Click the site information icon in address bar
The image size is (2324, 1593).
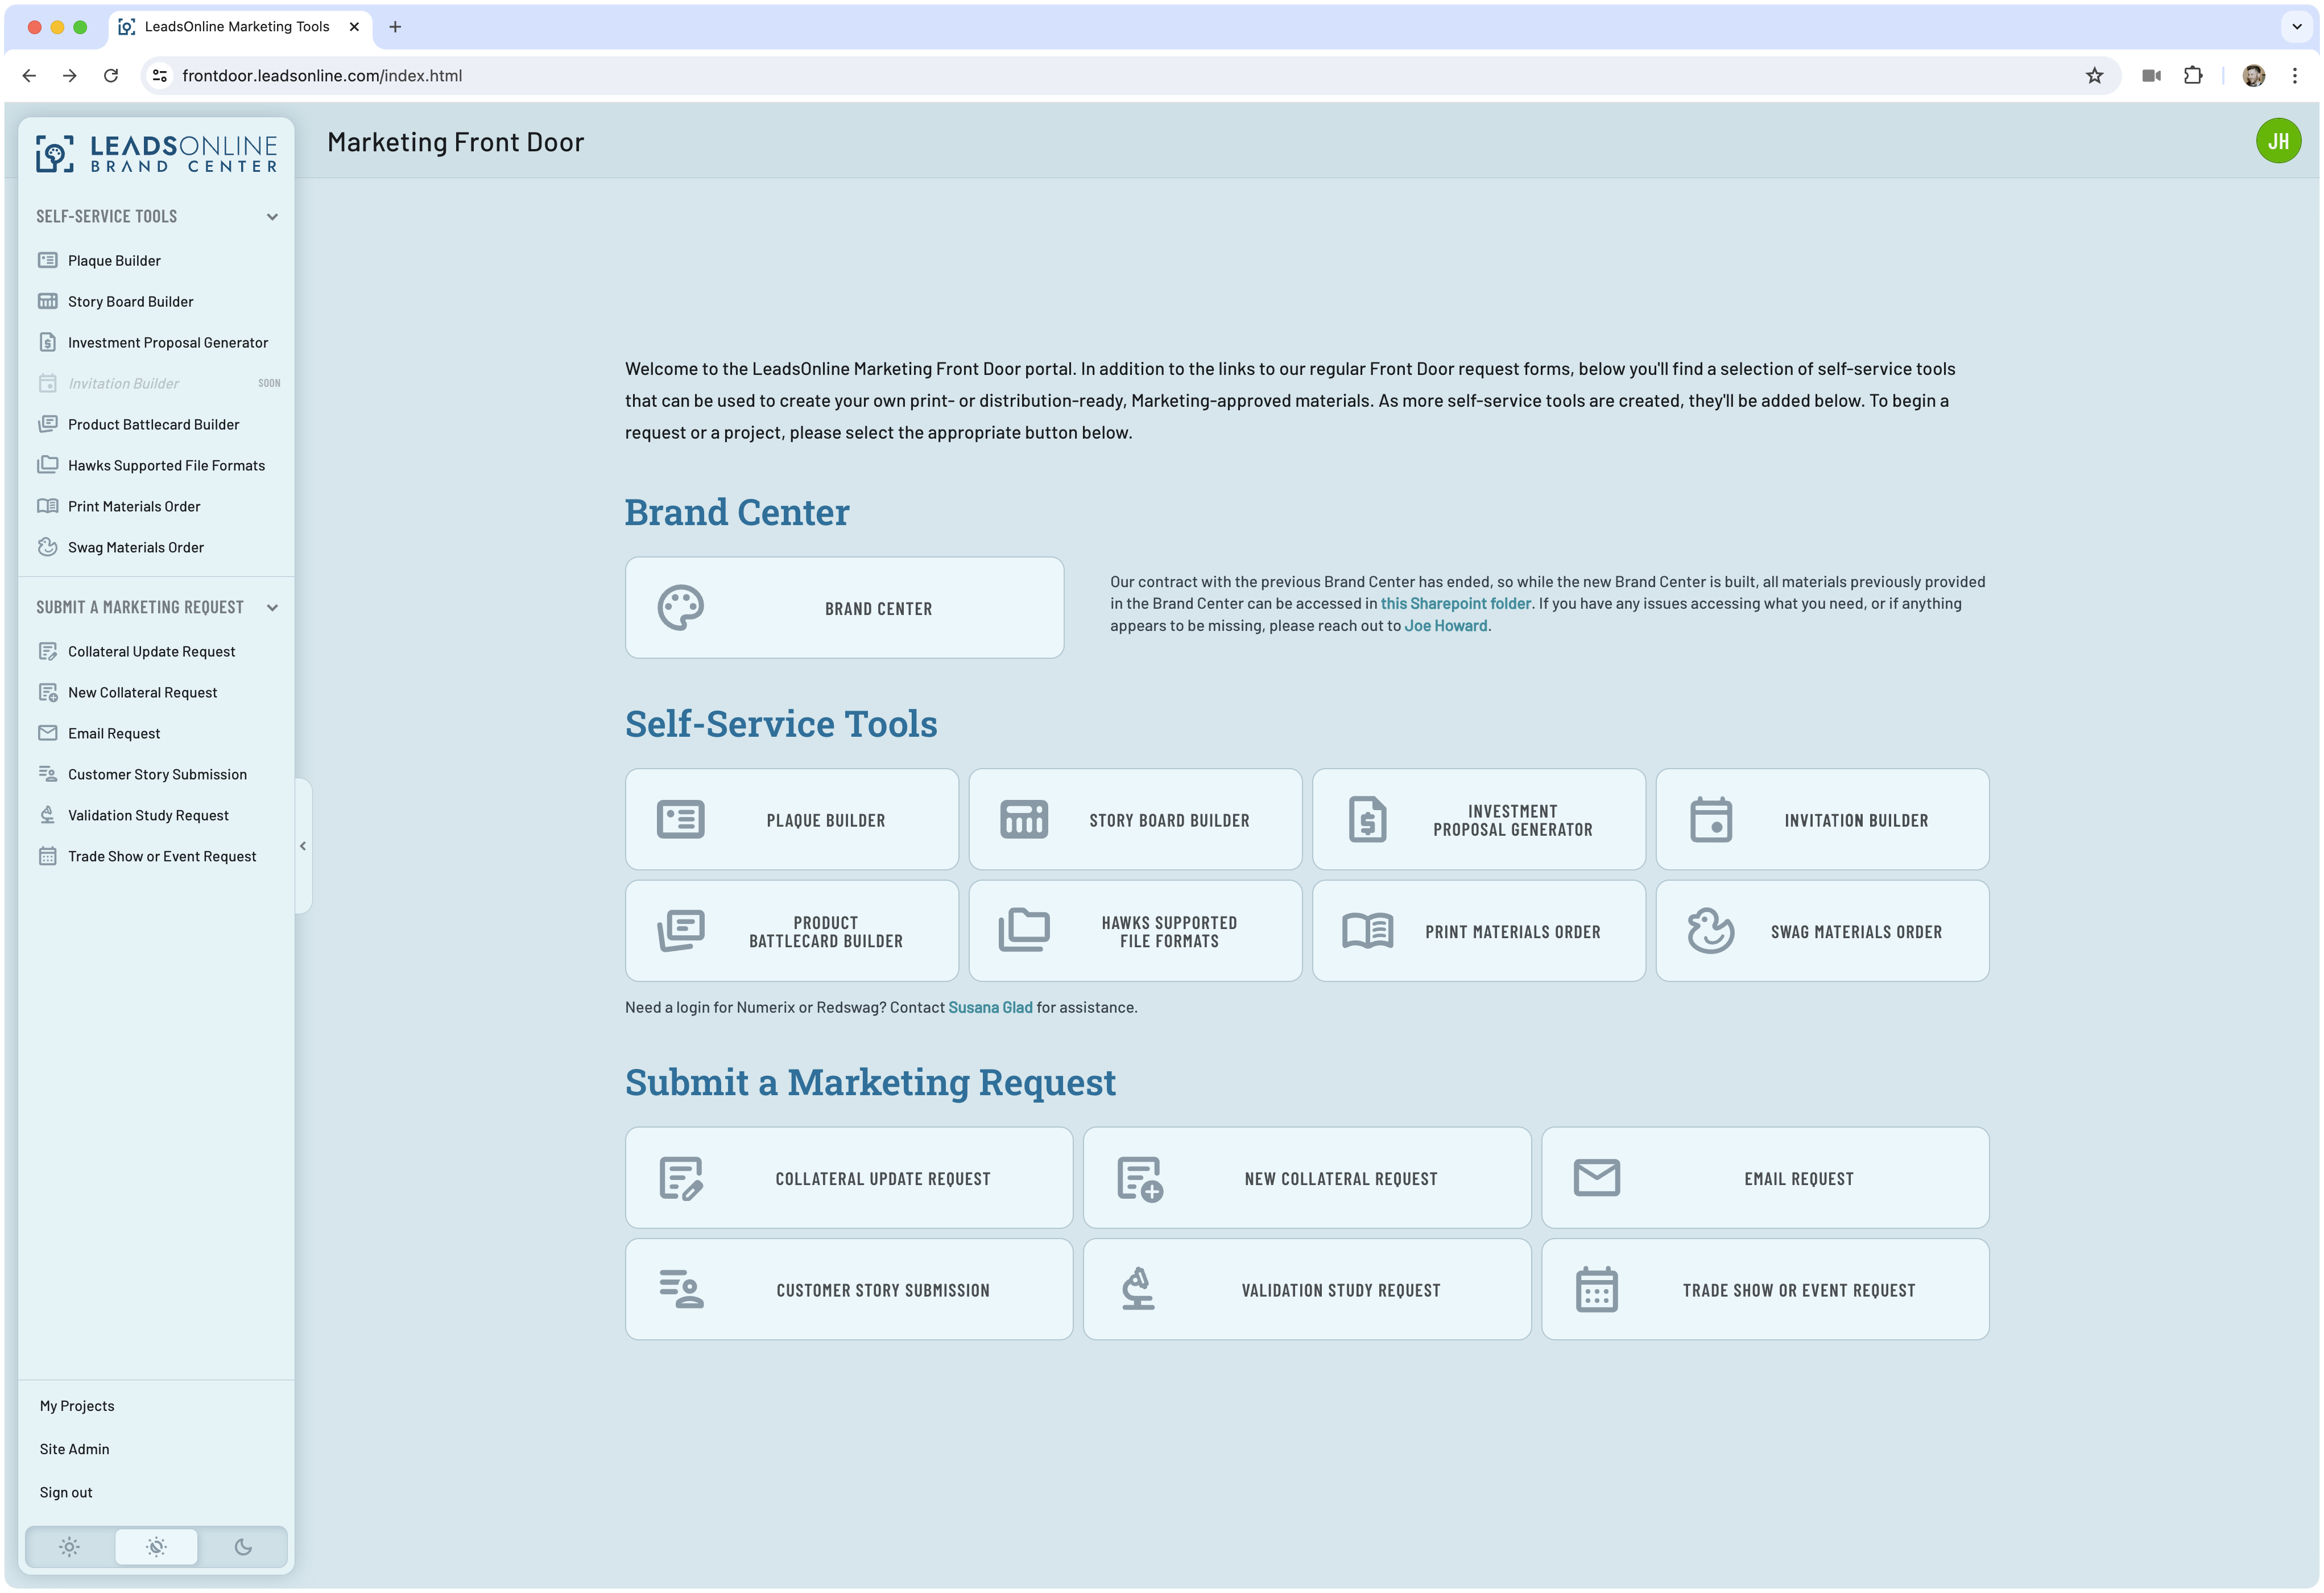pyautogui.click(x=160, y=76)
